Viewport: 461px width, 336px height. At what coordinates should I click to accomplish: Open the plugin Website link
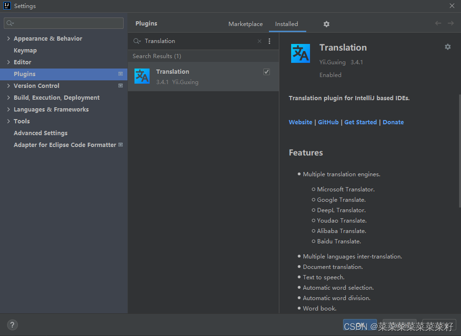[x=301, y=122]
